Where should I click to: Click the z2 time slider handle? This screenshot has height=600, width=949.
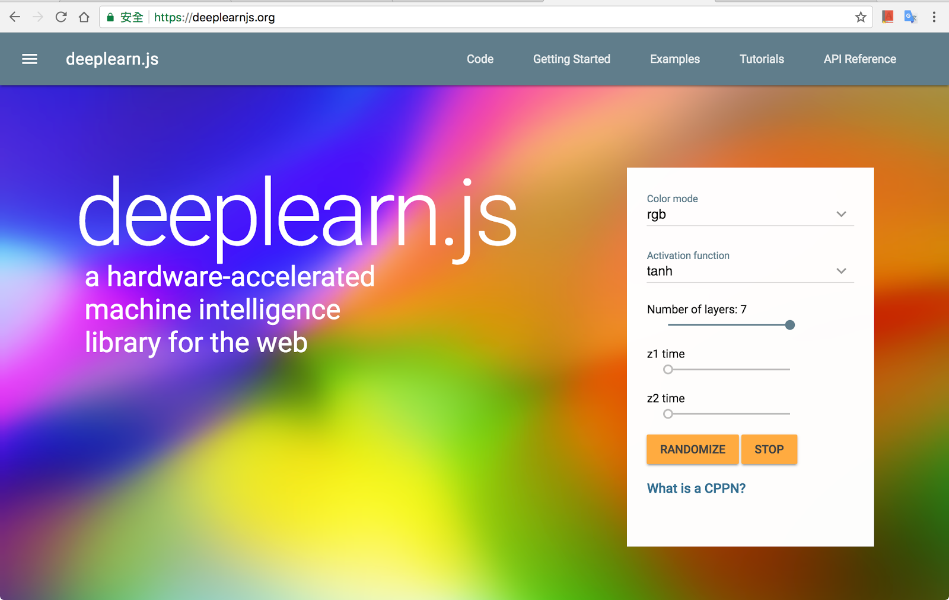point(668,414)
